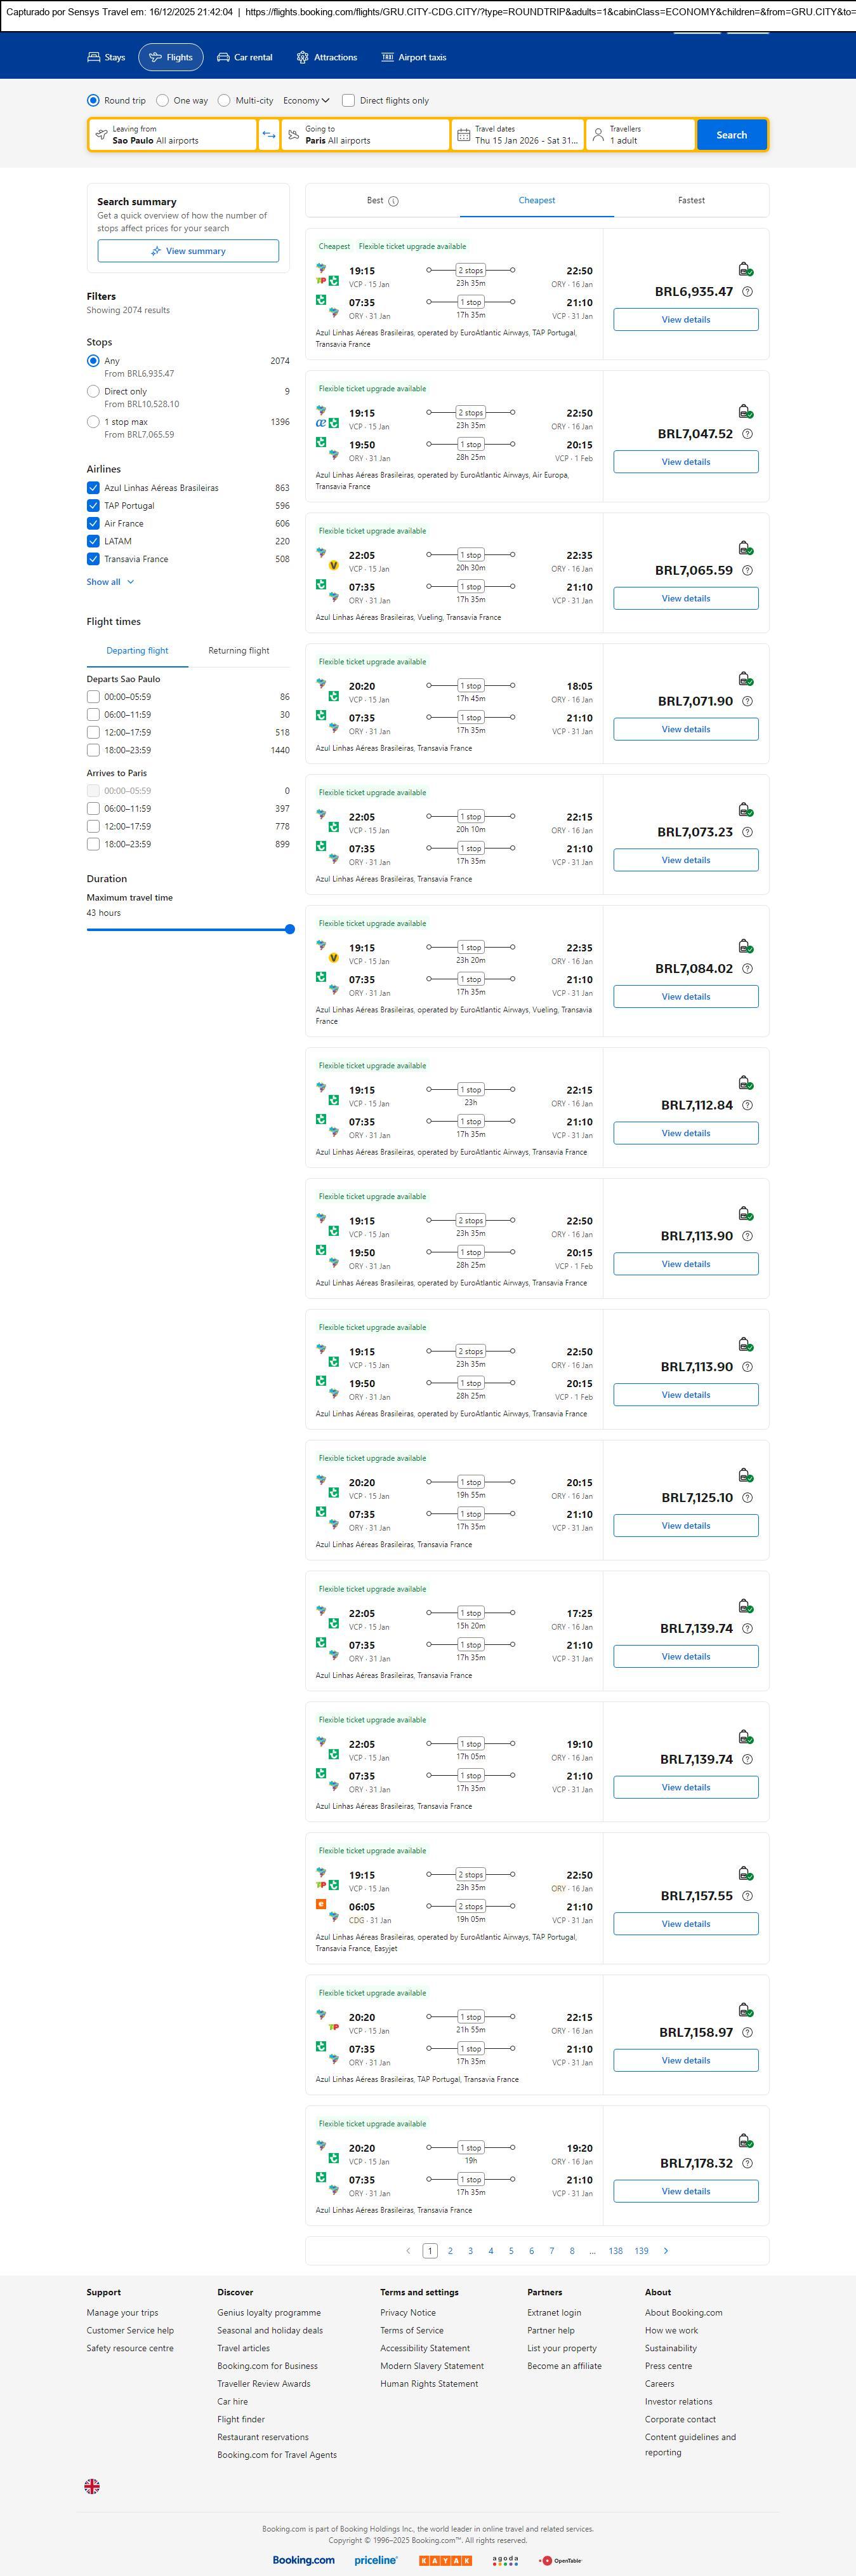The height and width of the screenshot is (2576, 856).
Task: Click the luggage icon above BRL7,047.52
Action: point(745,412)
